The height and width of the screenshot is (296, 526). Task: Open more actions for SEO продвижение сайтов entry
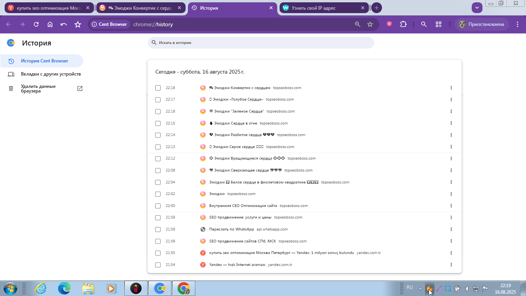[x=451, y=241]
